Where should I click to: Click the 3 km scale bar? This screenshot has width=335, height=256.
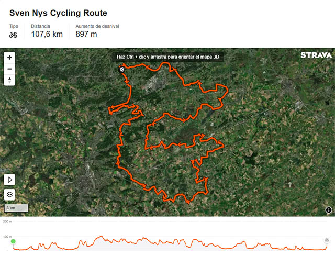coord(16,208)
